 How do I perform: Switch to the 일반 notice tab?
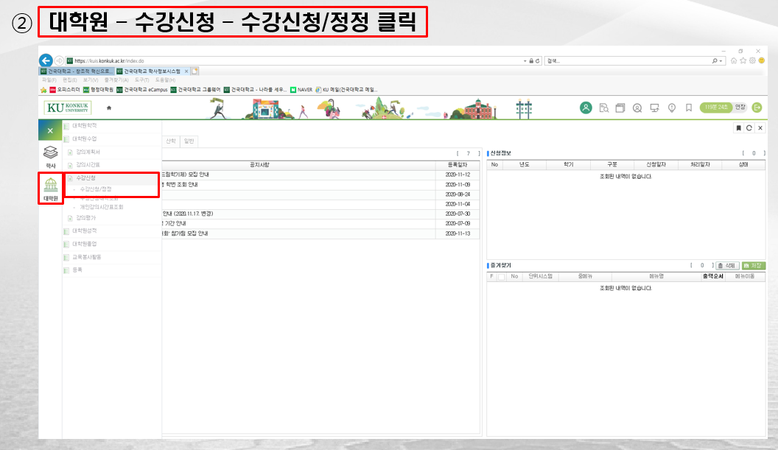coord(189,141)
